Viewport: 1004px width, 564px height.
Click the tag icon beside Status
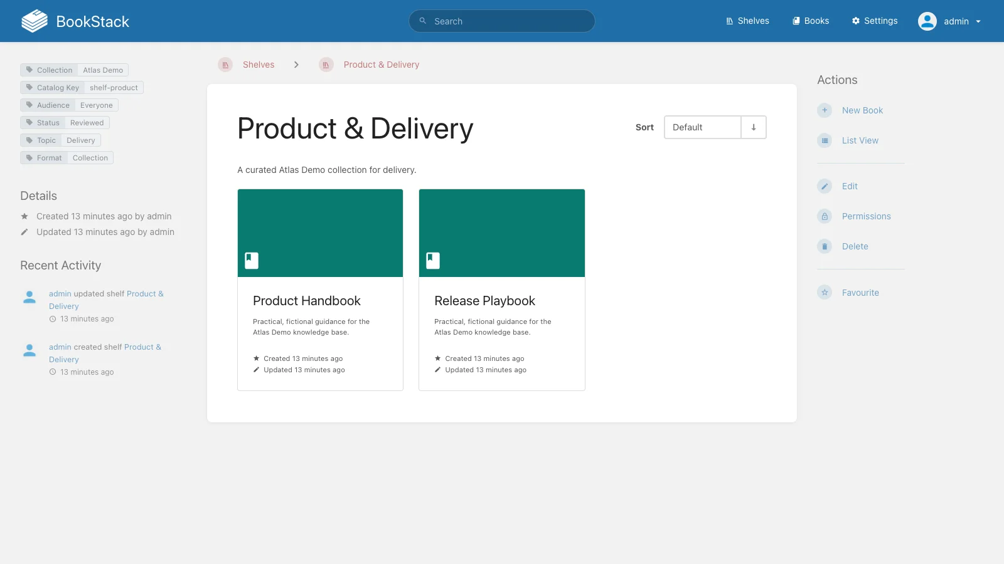(x=29, y=123)
